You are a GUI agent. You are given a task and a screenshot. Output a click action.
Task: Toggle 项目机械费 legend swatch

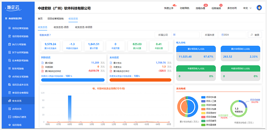click(x=203, y=105)
